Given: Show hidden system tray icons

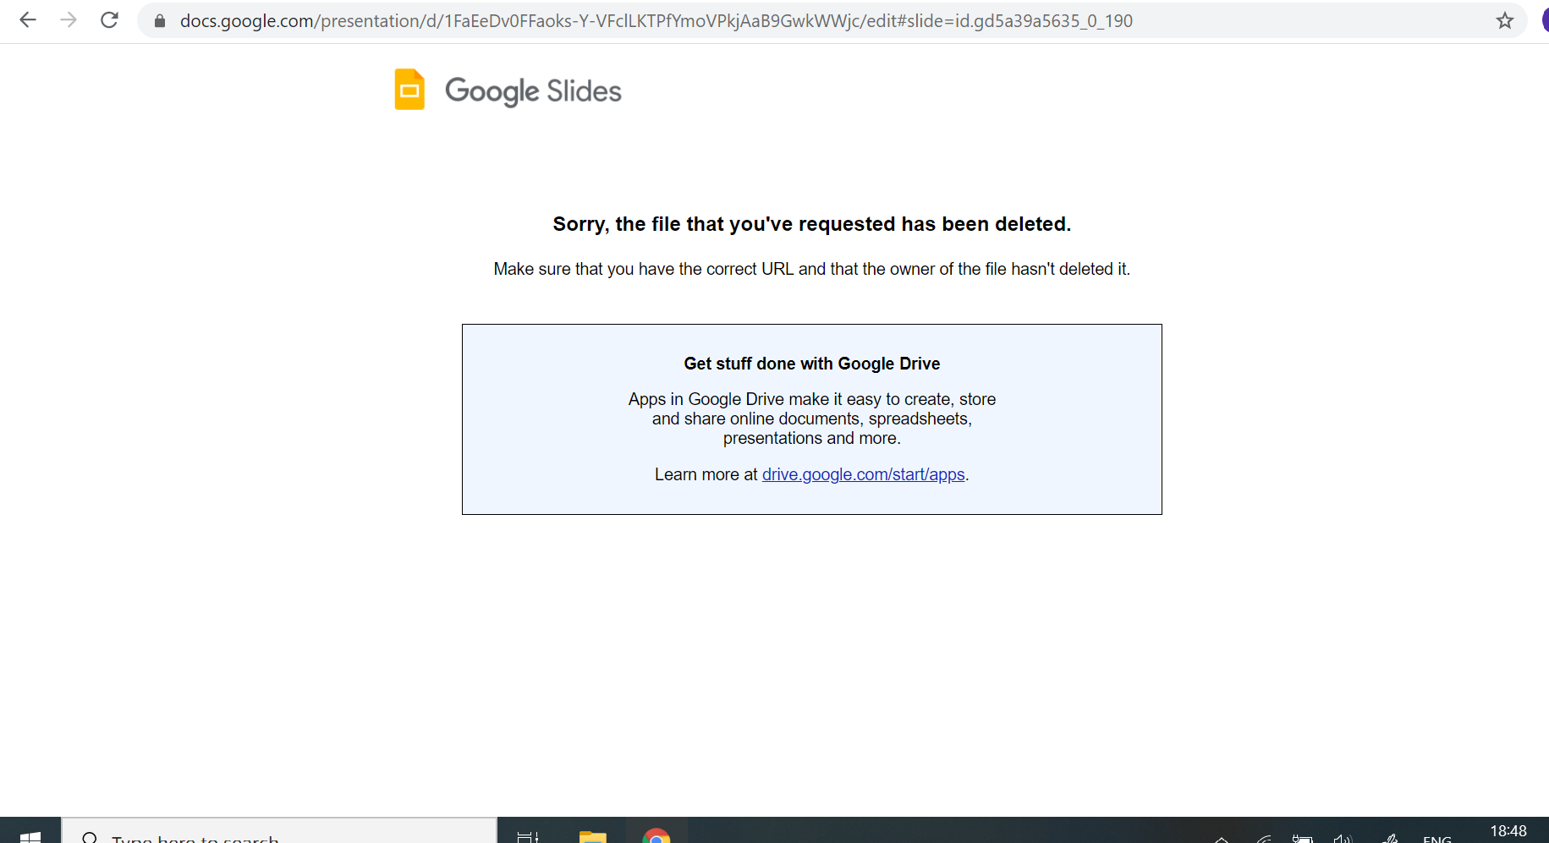Looking at the screenshot, I should pyautogui.click(x=1222, y=838).
